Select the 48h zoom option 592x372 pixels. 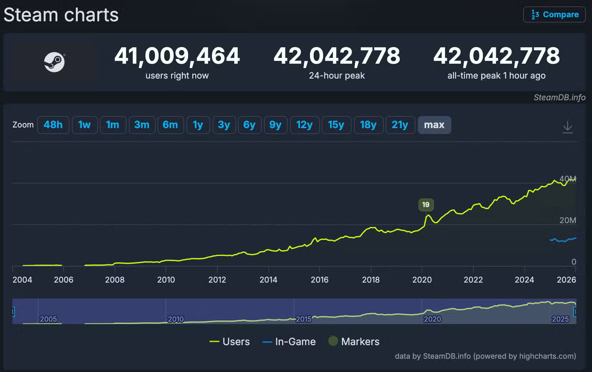coord(53,125)
